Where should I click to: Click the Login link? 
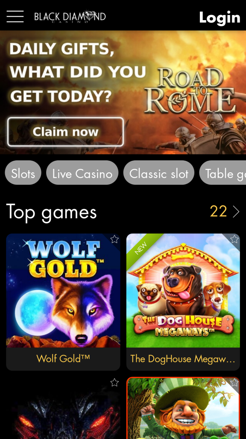pyautogui.click(x=220, y=17)
